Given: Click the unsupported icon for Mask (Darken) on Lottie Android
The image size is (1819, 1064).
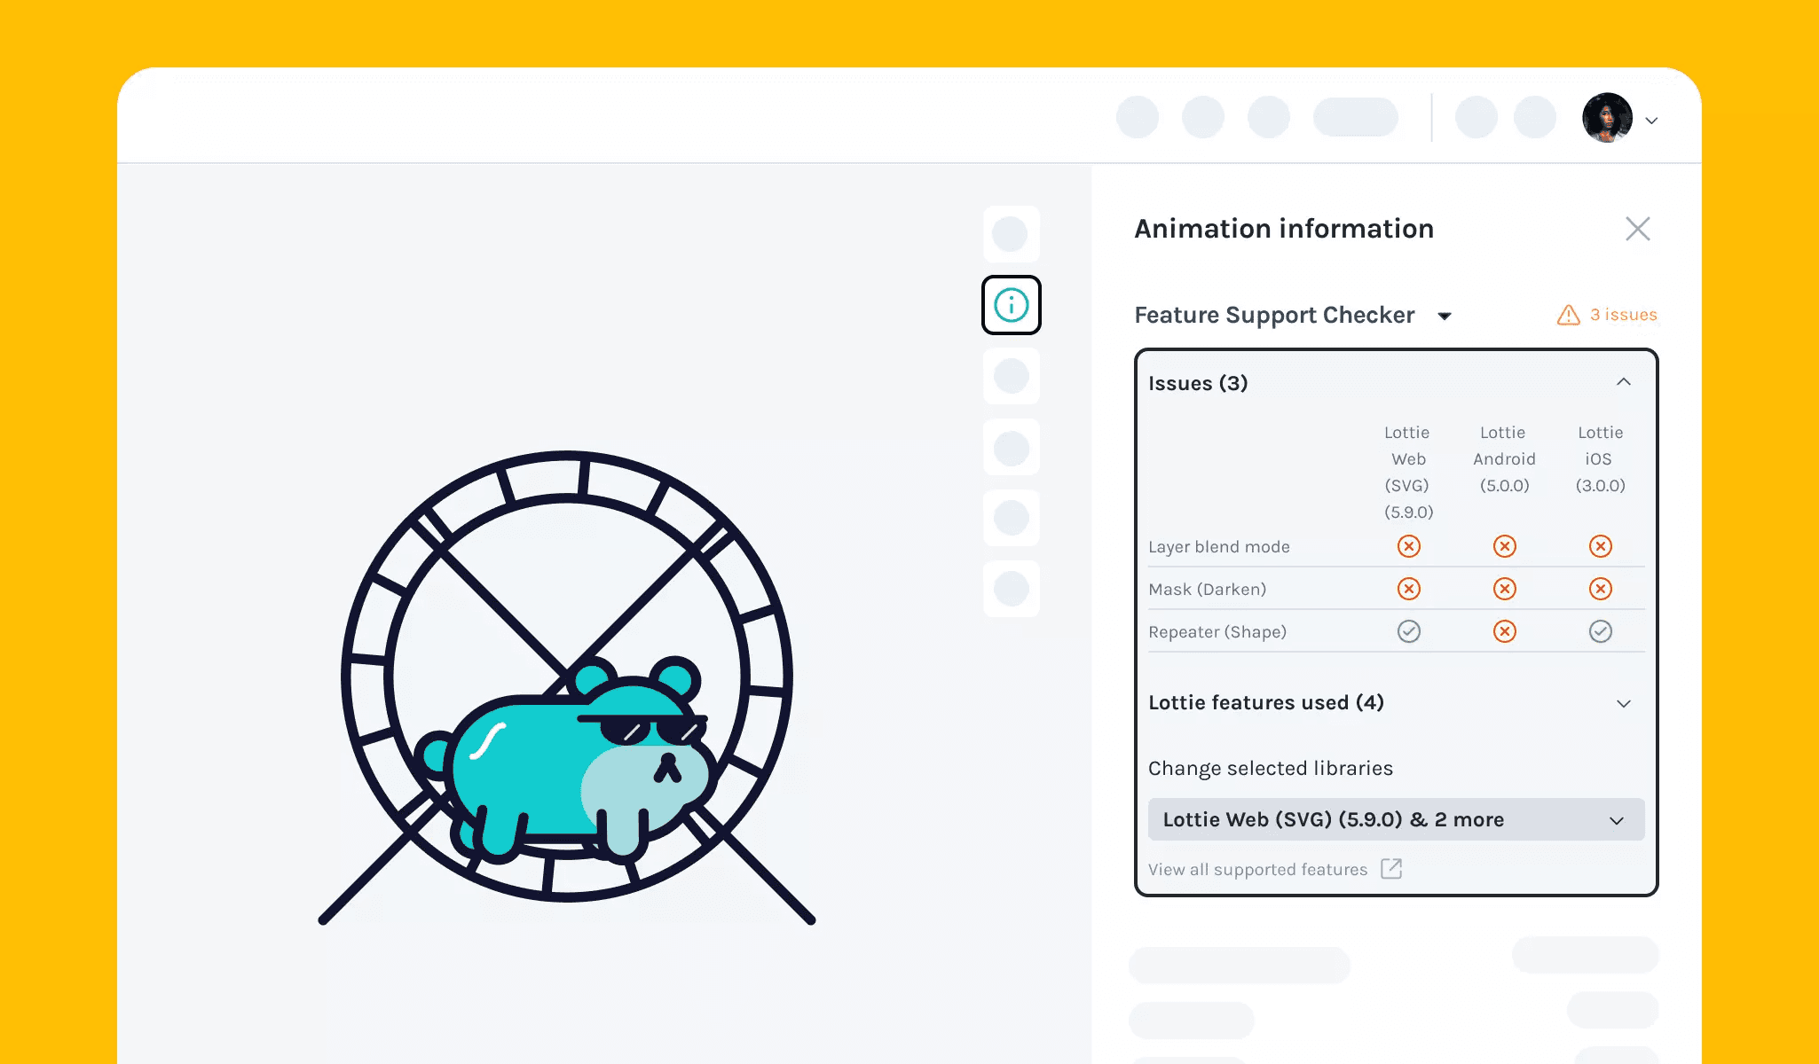Looking at the screenshot, I should 1504,588.
